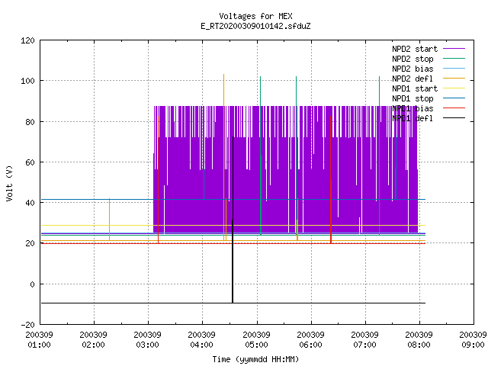488x366 pixels.
Task: Click the x-axis tick '200309 05:00'
Action: [256, 340]
